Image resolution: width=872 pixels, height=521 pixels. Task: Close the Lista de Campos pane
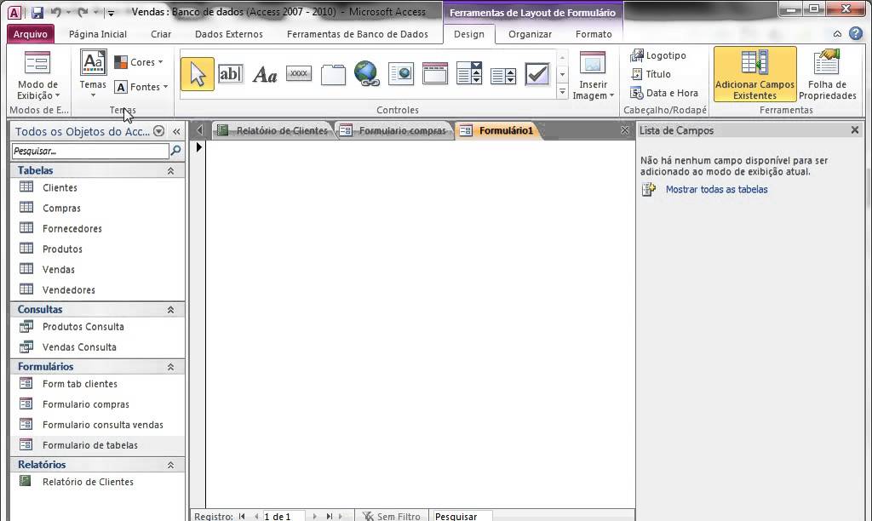click(855, 130)
